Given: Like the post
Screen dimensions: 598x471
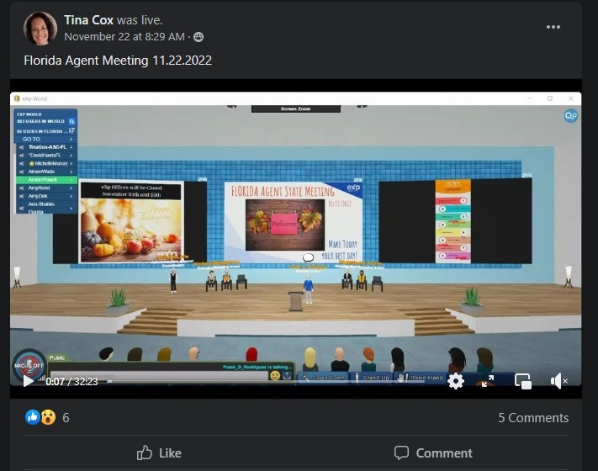Looking at the screenshot, I should 159,452.
